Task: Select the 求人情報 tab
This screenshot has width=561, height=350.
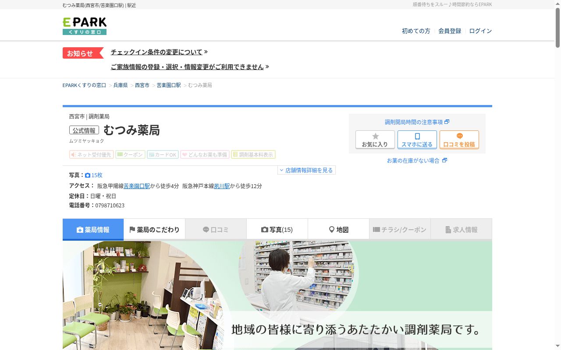Action: (461, 230)
